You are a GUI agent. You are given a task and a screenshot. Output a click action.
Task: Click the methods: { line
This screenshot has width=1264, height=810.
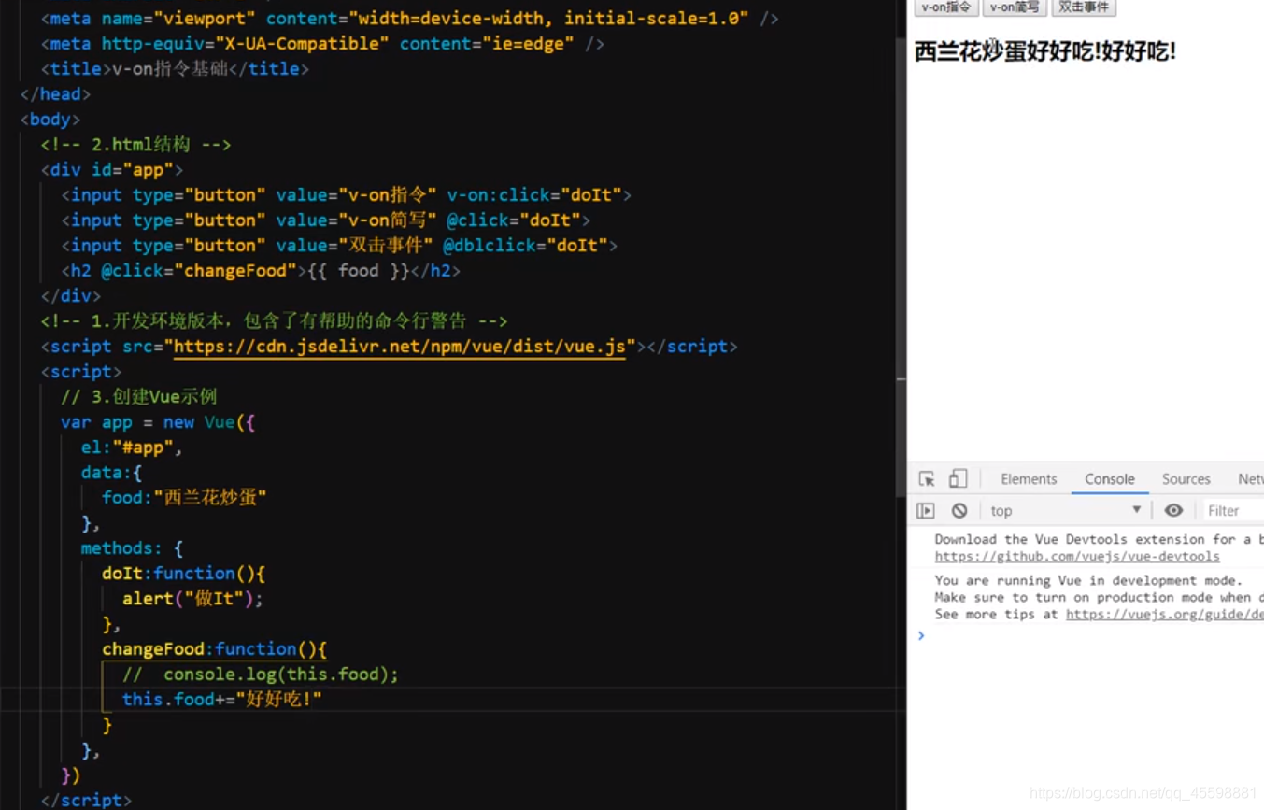click(x=132, y=547)
